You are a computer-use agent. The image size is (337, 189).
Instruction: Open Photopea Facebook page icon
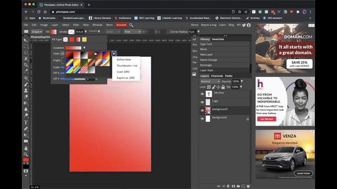[249, 25]
